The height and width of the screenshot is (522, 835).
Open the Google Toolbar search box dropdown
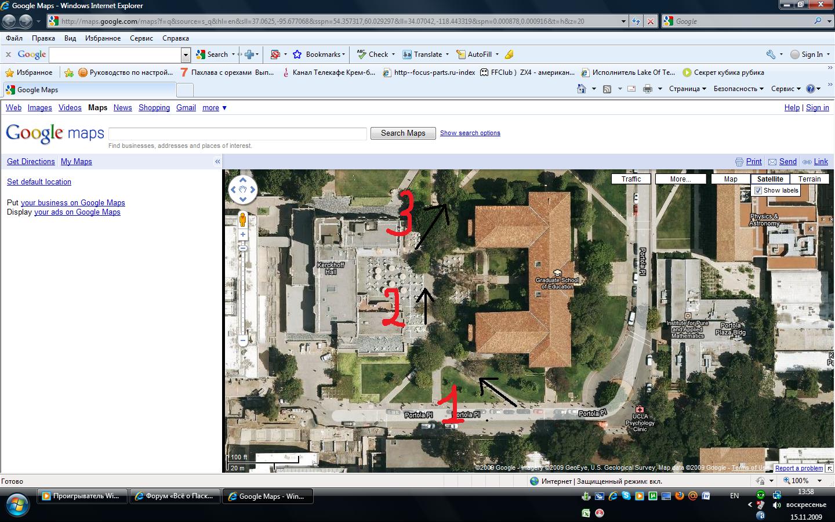pos(186,55)
